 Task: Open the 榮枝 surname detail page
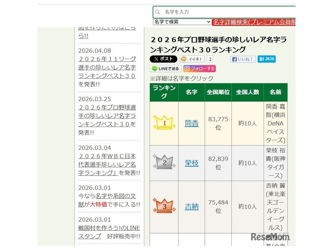click(x=191, y=162)
